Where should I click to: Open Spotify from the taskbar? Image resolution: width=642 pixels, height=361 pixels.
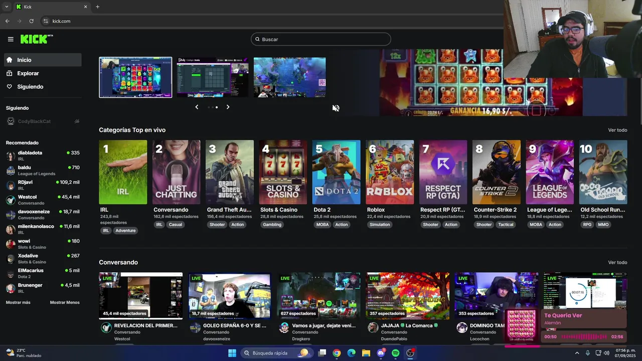pyautogui.click(x=395, y=353)
